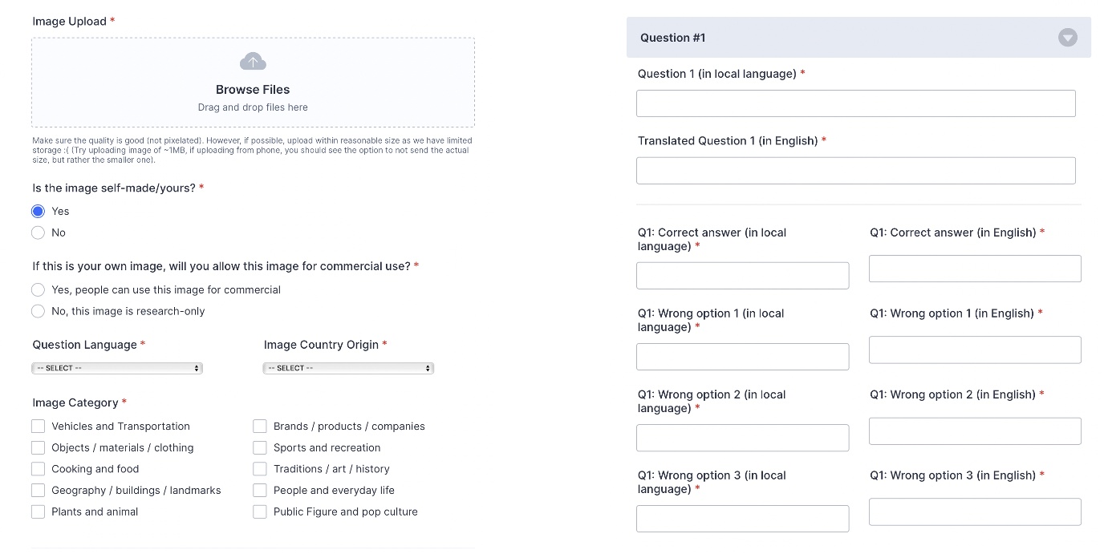Image resolution: width=1104 pixels, height=558 pixels.
Task: Focus the Translated Question 1 input
Action: (856, 170)
